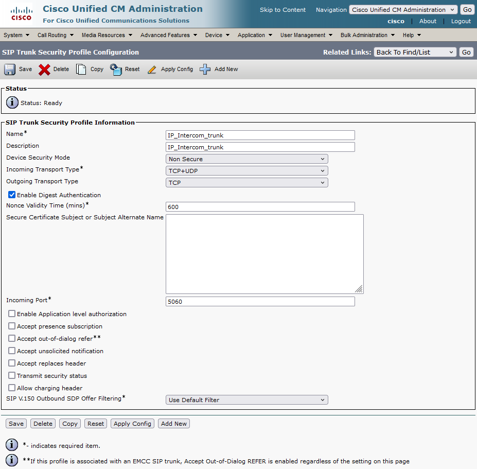477x469 pixels.
Task: Click the Cisco logo in header
Action: pos(21,14)
